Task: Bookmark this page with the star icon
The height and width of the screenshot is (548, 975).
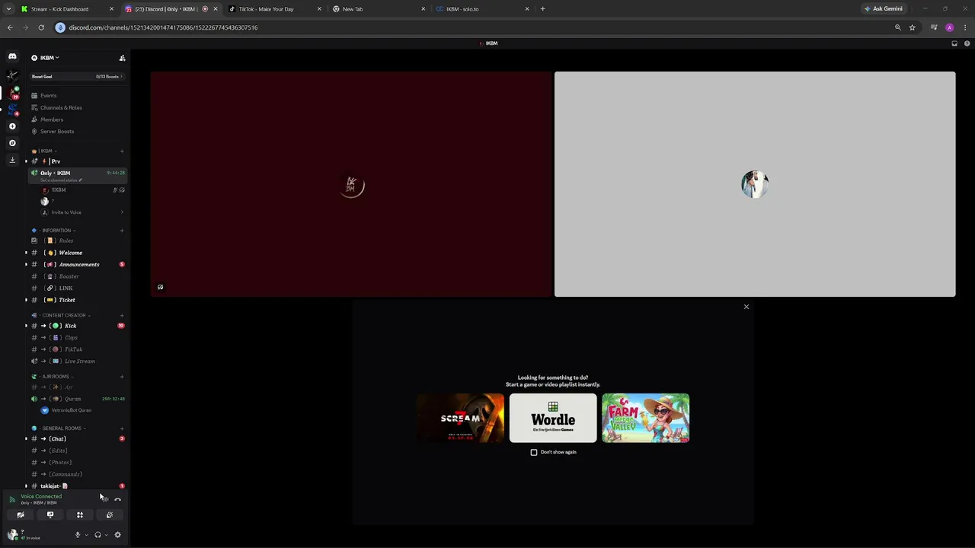Action: click(x=912, y=27)
